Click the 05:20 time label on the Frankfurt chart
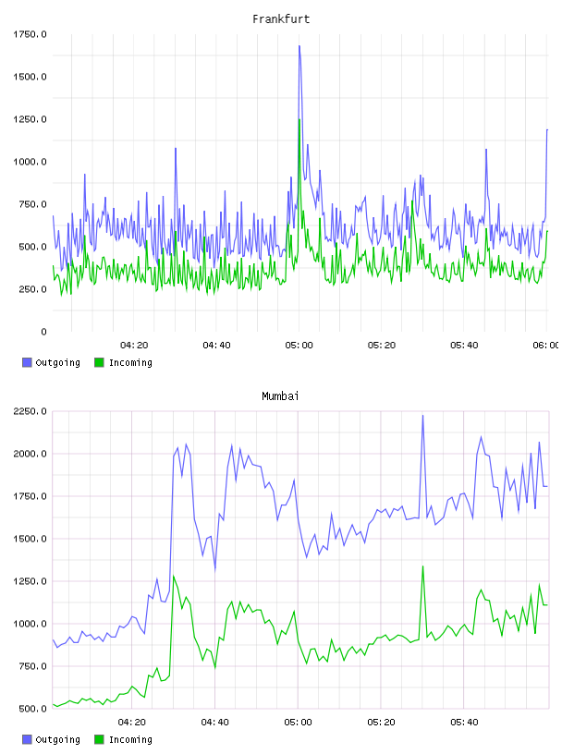Viewport: 562px width, 754px height. click(x=382, y=346)
